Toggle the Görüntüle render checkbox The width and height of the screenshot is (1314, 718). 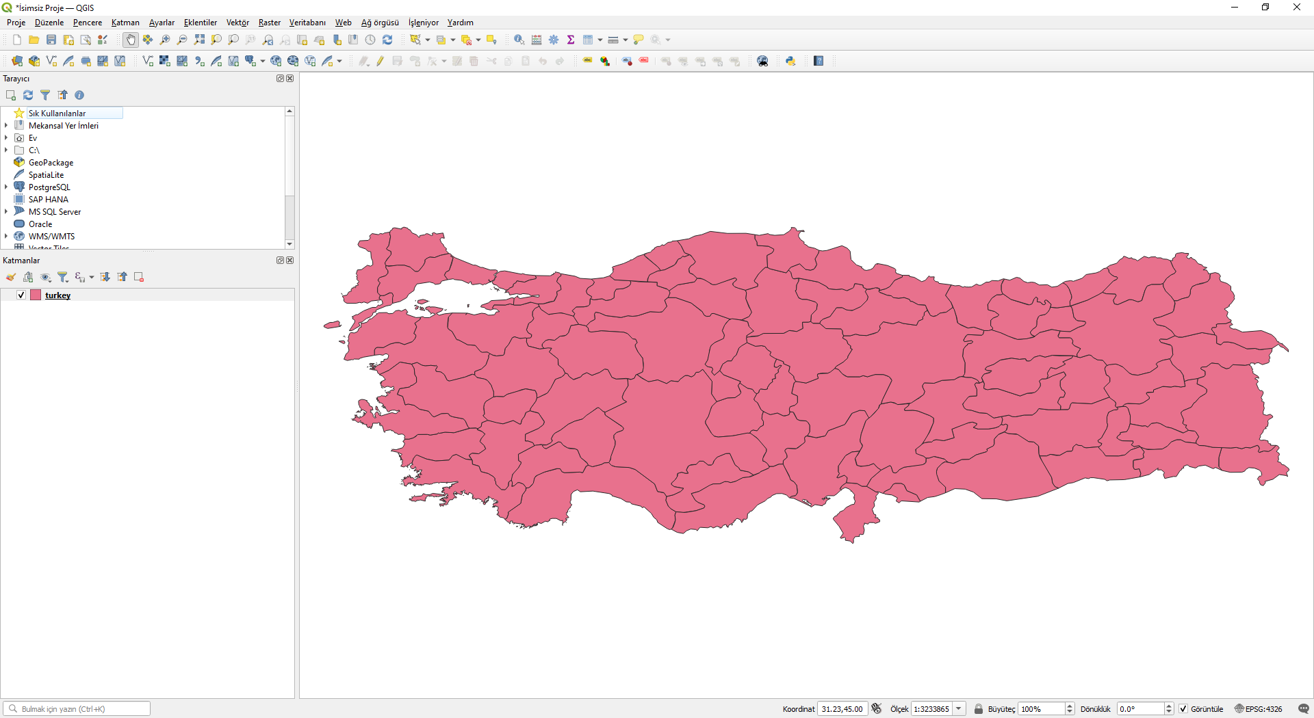click(1183, 709)
